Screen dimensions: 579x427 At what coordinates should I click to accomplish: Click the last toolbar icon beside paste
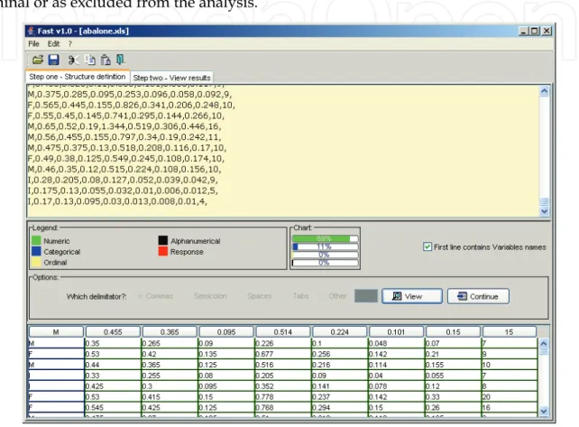pos(120,60)
